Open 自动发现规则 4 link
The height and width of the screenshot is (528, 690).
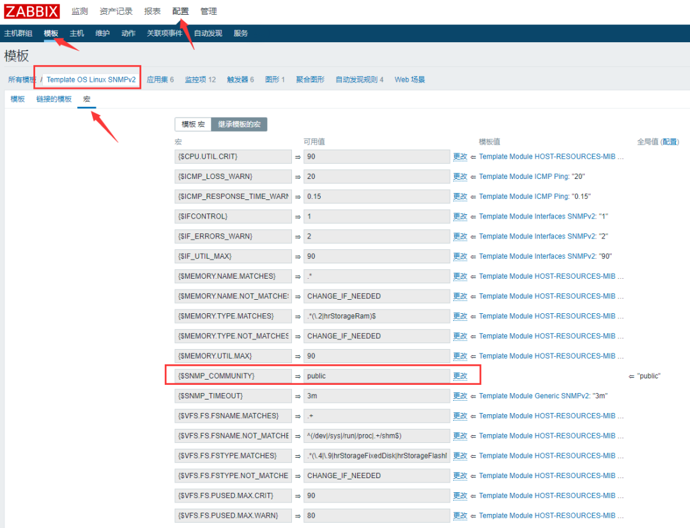[x=360, y=80]
